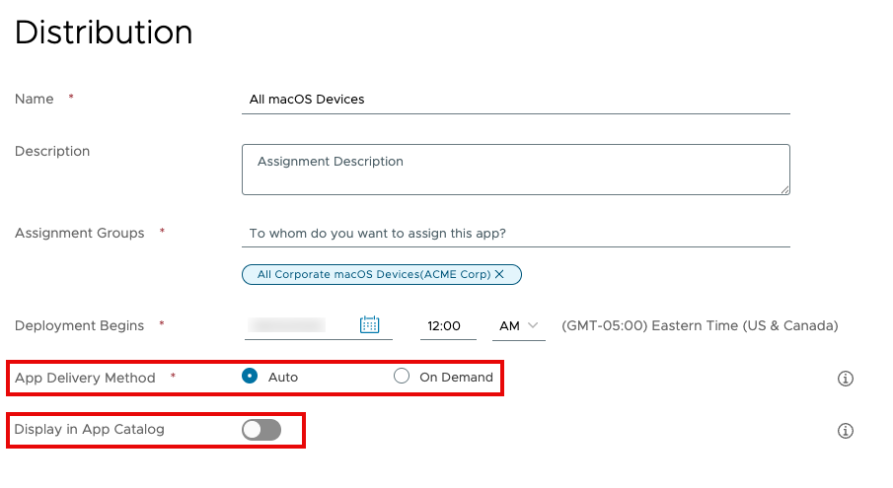
Task: Click the Display in App Catalog info icon
Action: [x=845, y=431]
